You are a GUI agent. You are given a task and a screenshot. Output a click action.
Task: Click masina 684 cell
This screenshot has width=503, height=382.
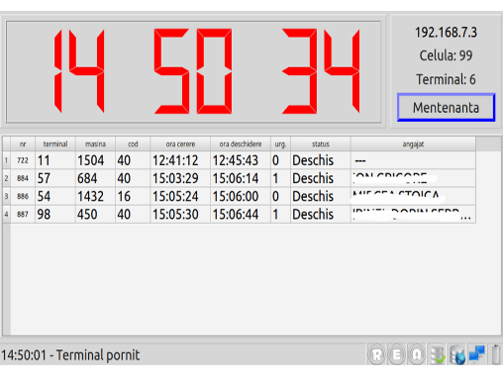pos(95,178)
